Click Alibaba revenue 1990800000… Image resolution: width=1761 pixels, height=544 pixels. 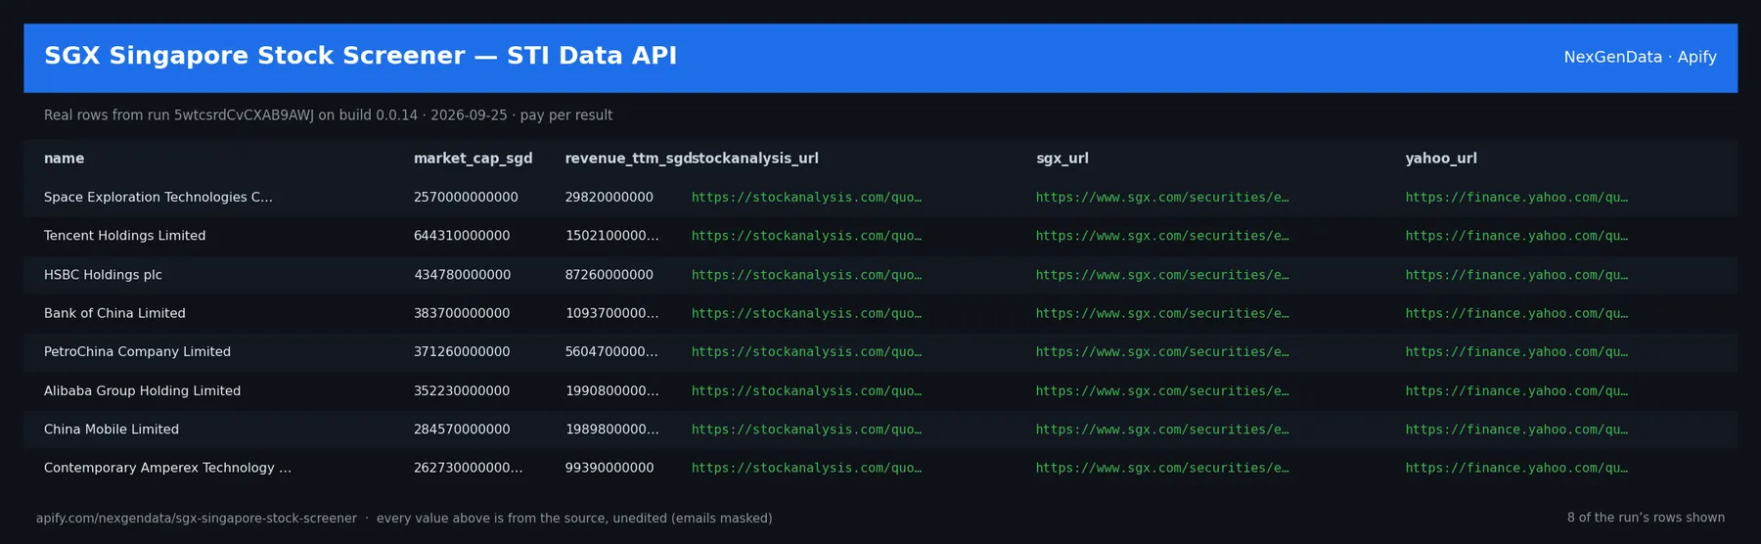click(x=612, y=390)
